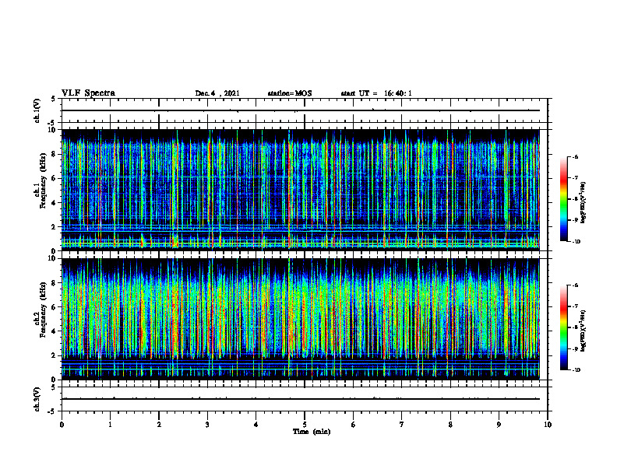Click the "ch.3(V)" waveform axis label
Image resolution: width=617 pixels, height=476 pixels.
(x=37, y=399)
